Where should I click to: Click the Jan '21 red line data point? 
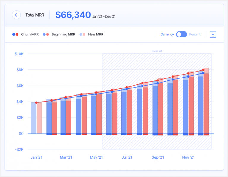point(36,103)
